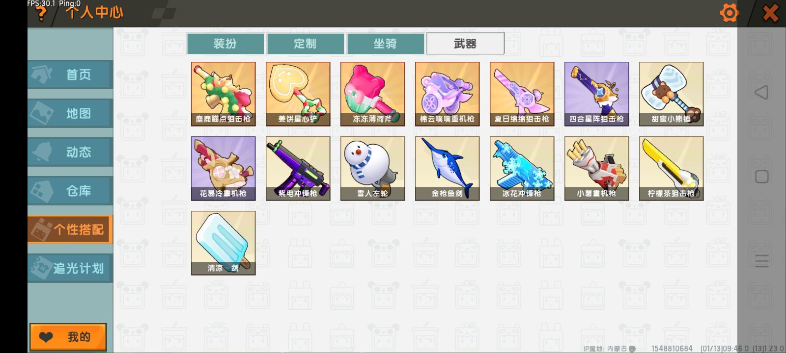The width and height of the screenshot is (786, 353).
Task: Select the 金枪鱼剑 swordfish weapon
Action: pos(447,168)
